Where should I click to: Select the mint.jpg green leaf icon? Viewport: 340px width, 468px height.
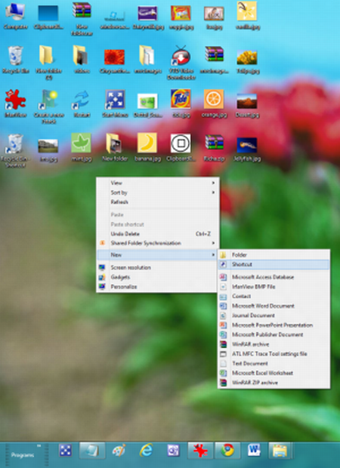tap(82, 147)
